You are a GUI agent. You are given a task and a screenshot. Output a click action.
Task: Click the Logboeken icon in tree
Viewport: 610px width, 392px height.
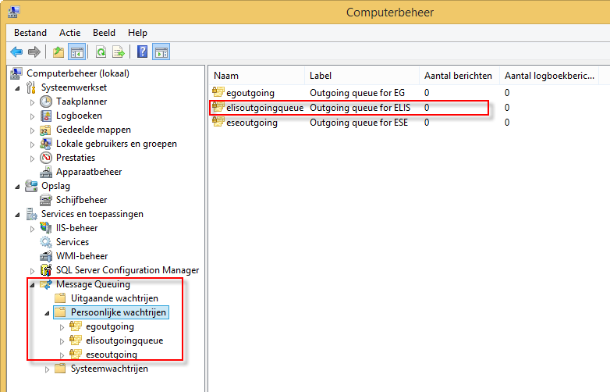coord(46,116)
